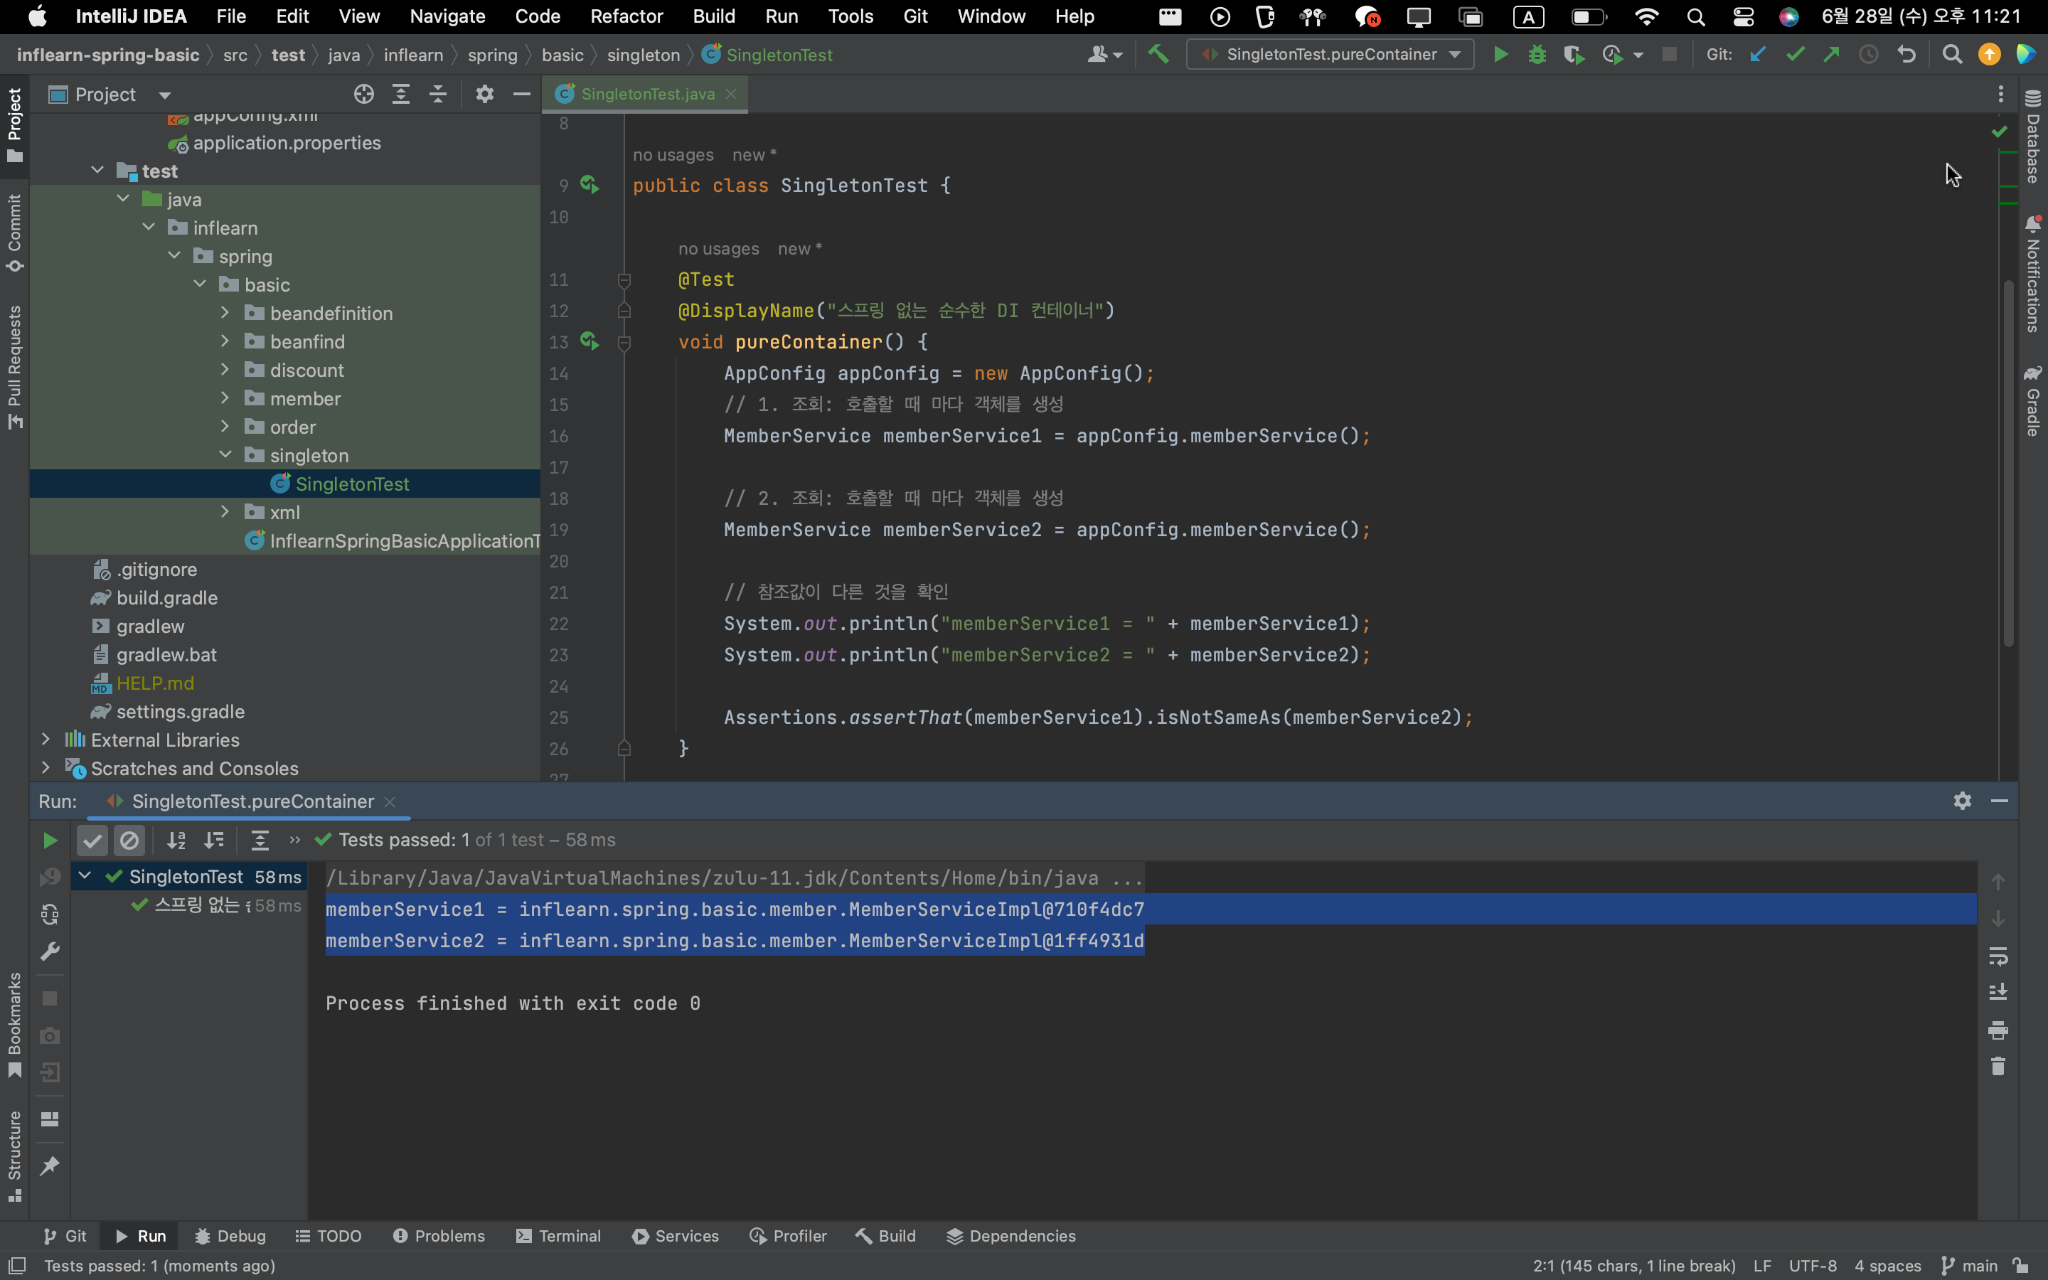Click the soft-wrap icon in console gutter
2048x1280 pixels.
(x=1998, y=956)
